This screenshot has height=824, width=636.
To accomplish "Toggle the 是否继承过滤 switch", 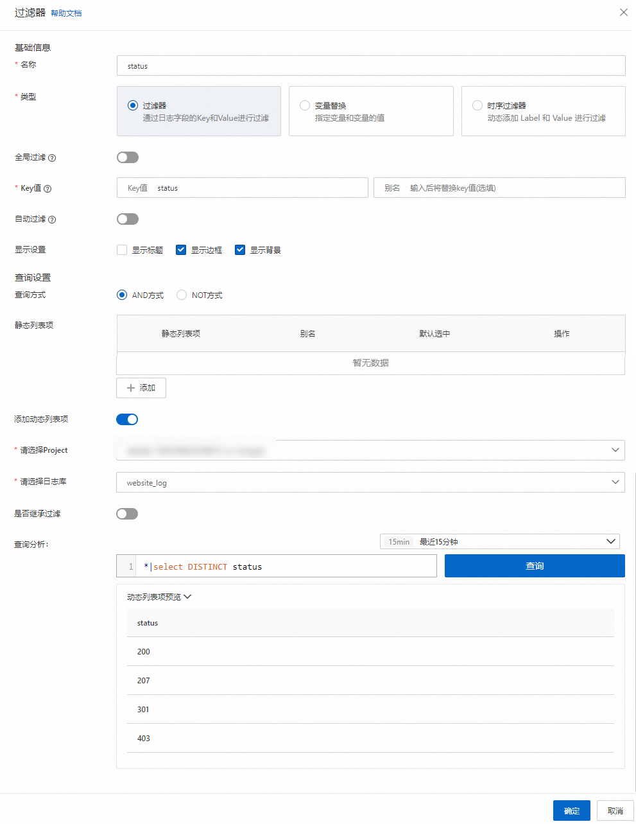I will click(127, 514).
